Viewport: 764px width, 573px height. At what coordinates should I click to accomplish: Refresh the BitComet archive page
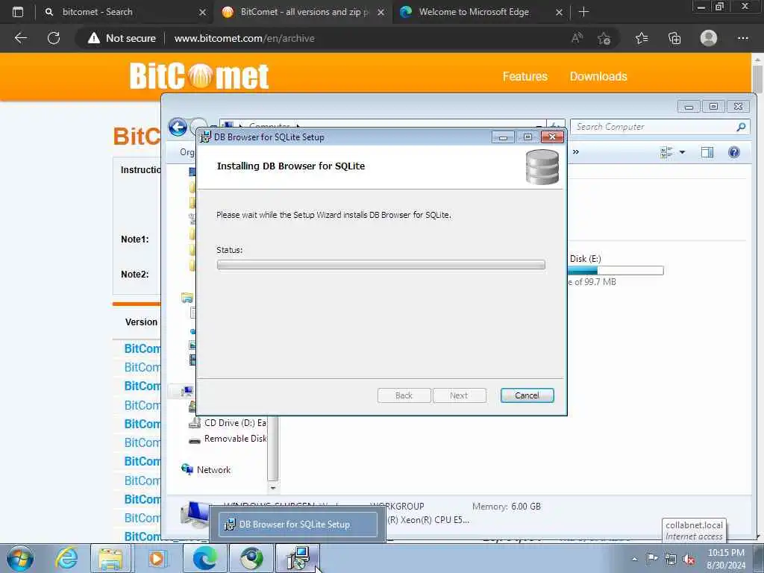pyautogui.click(x=54, y=38)
